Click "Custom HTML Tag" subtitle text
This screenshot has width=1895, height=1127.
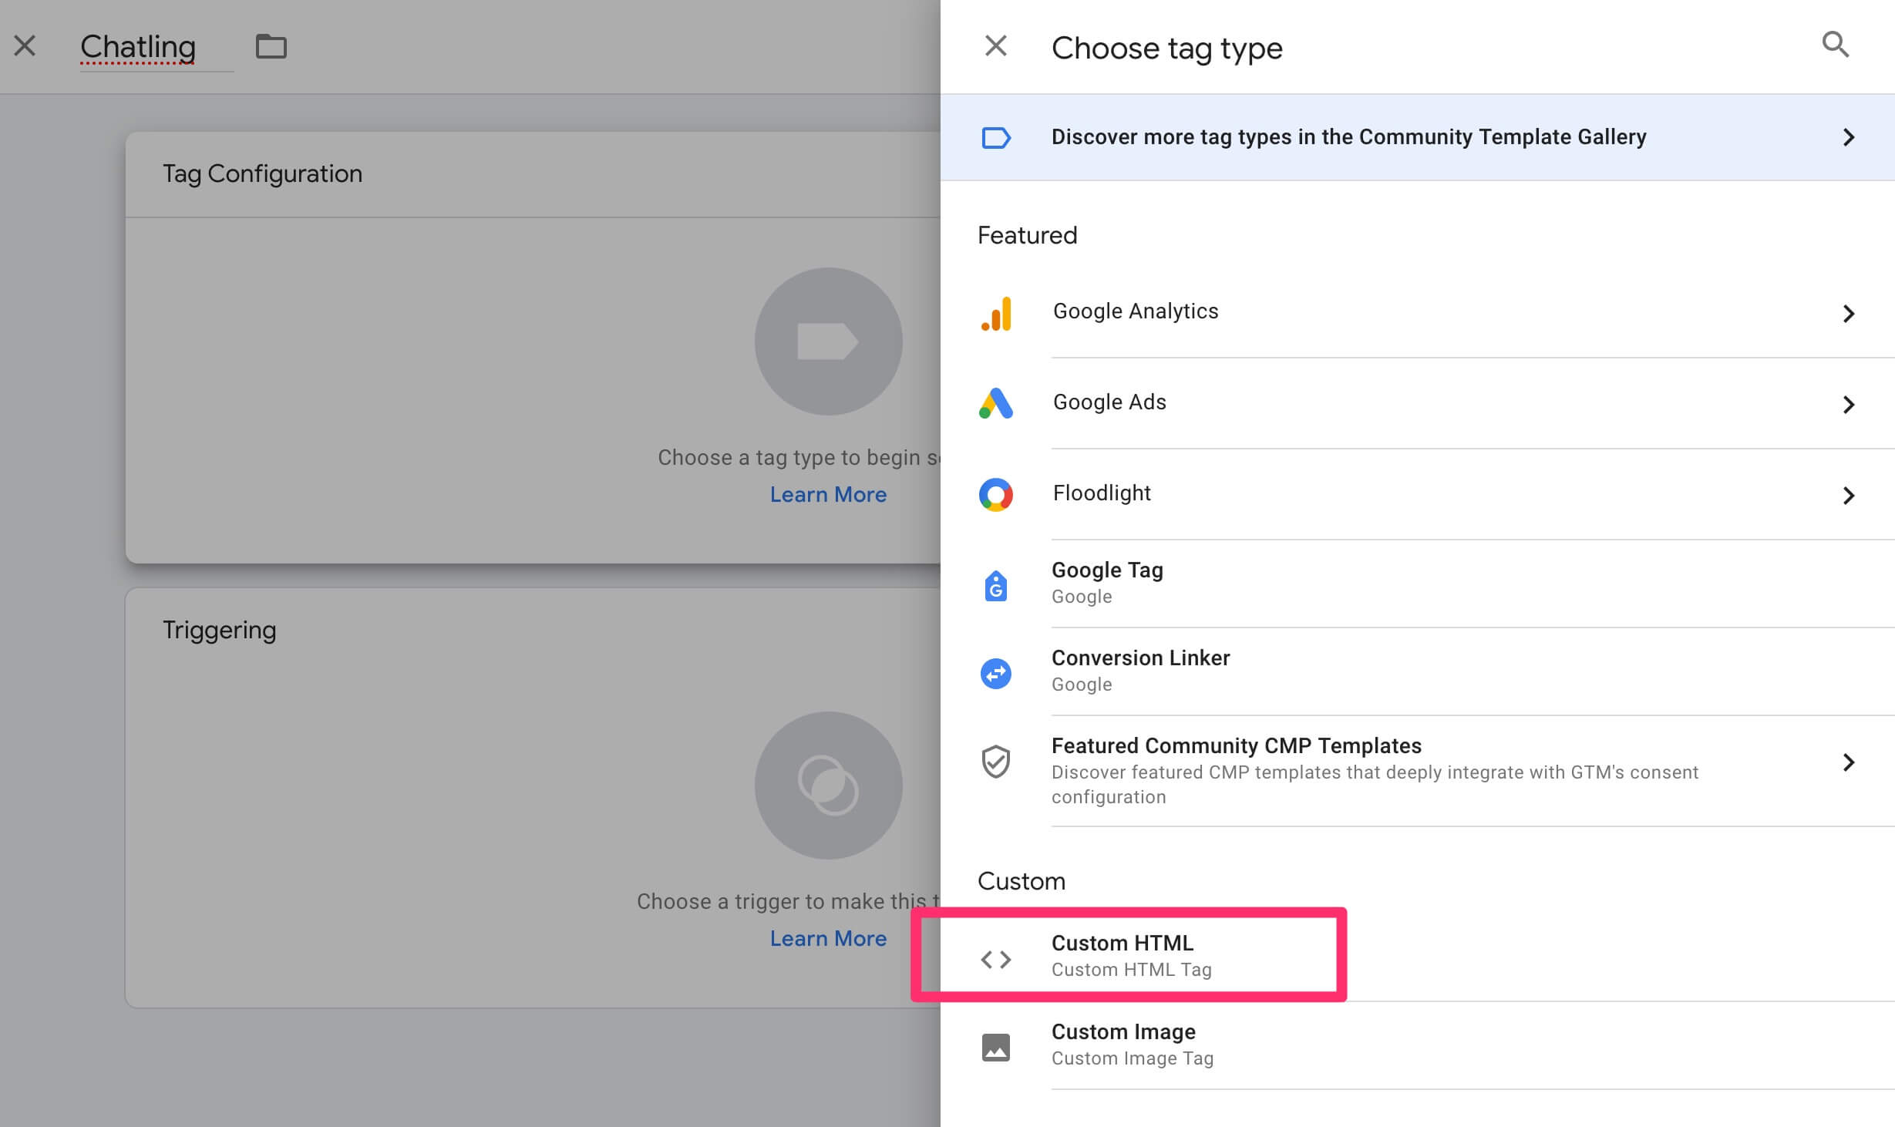pos(1131,970)
